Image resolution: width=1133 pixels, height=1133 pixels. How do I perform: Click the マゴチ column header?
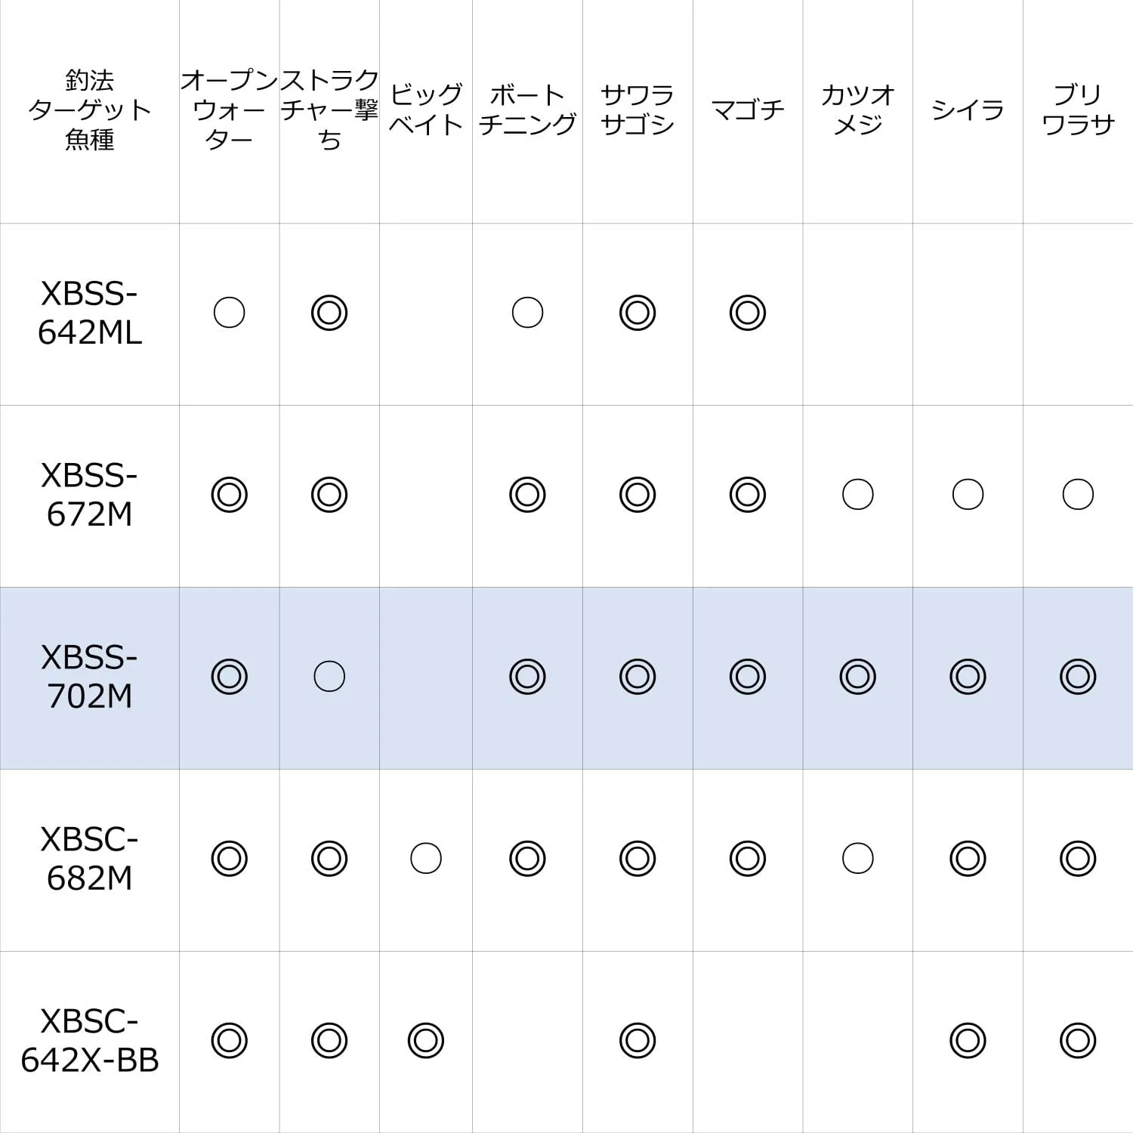pos(747,110)
